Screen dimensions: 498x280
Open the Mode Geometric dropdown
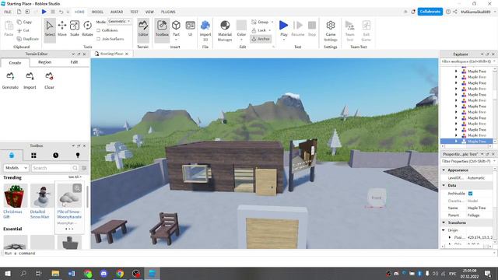tap(119, 21)
